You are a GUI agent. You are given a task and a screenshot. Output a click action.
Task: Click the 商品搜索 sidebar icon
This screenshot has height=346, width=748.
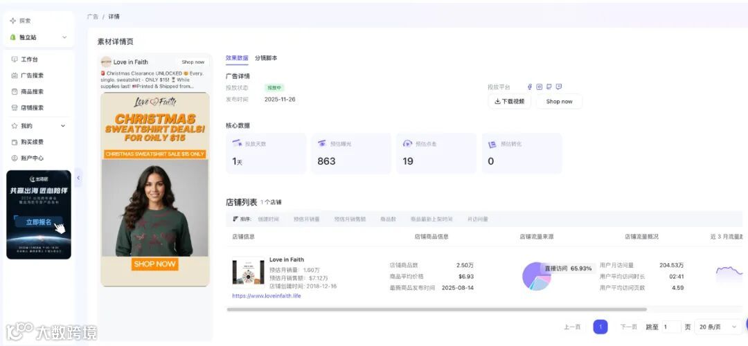point(15,91)
